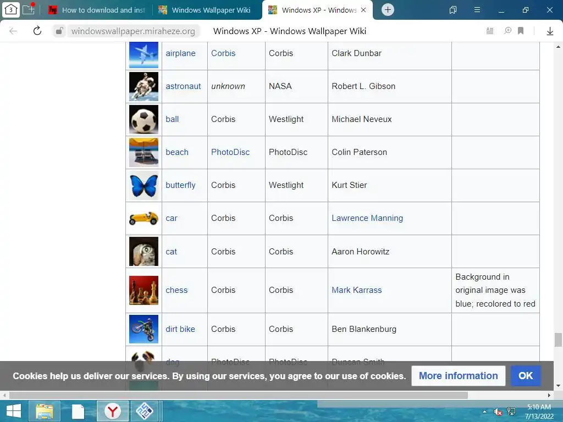Viewport: 563px width, 422px height.
Task: Select the 'NASA' cell text
Action: coord(280,86)
